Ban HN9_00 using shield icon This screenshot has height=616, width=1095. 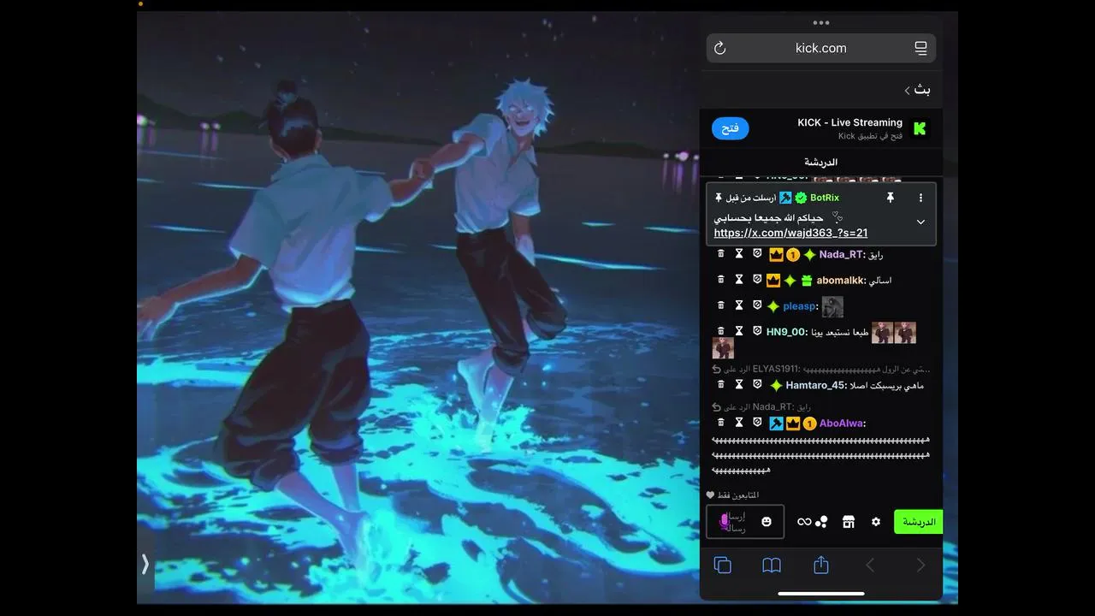click(x=757, y=331)
